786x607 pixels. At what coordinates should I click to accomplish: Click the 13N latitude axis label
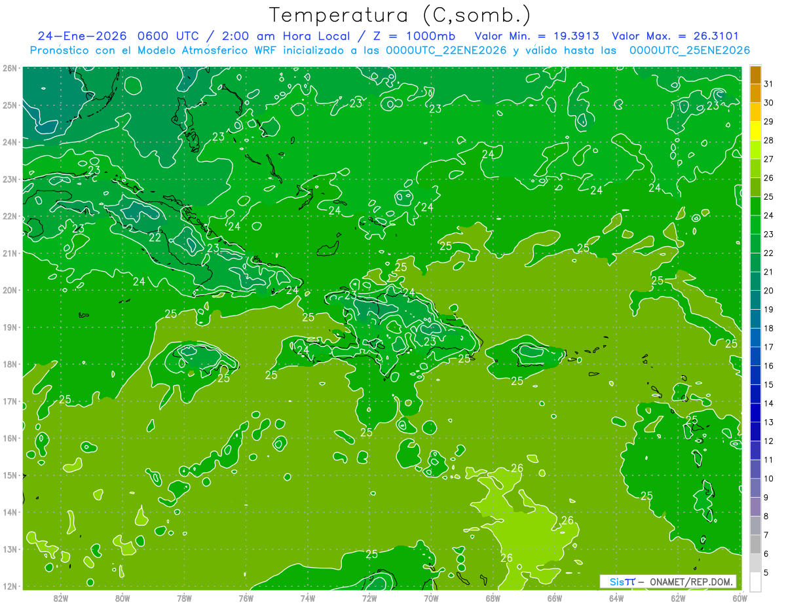click(x=10, y=549)
